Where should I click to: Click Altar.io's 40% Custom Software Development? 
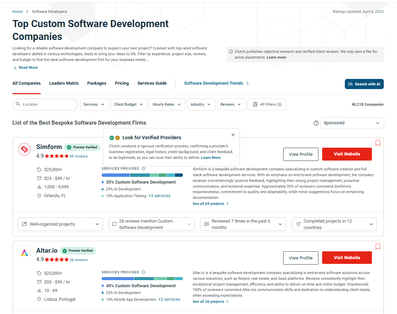click(141, 286)
